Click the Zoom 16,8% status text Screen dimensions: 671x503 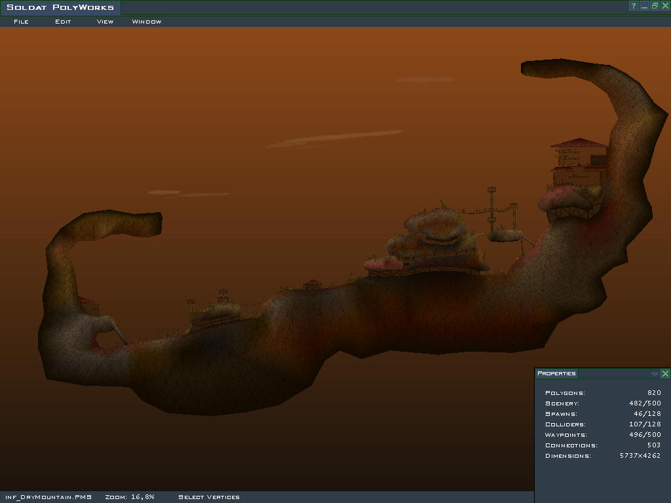tap(130, 497)
